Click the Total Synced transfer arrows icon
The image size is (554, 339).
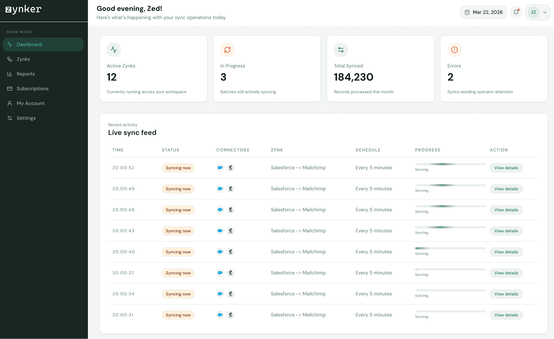coord(341,50)
